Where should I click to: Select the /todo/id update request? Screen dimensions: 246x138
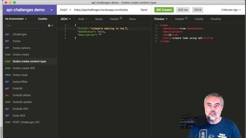30,102
